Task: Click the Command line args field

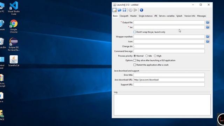Action: point(169,51)
